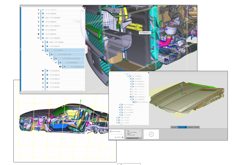232x165 pixels.
Task: Switch to the Measure tab
Action: click(x=190, y=127)
